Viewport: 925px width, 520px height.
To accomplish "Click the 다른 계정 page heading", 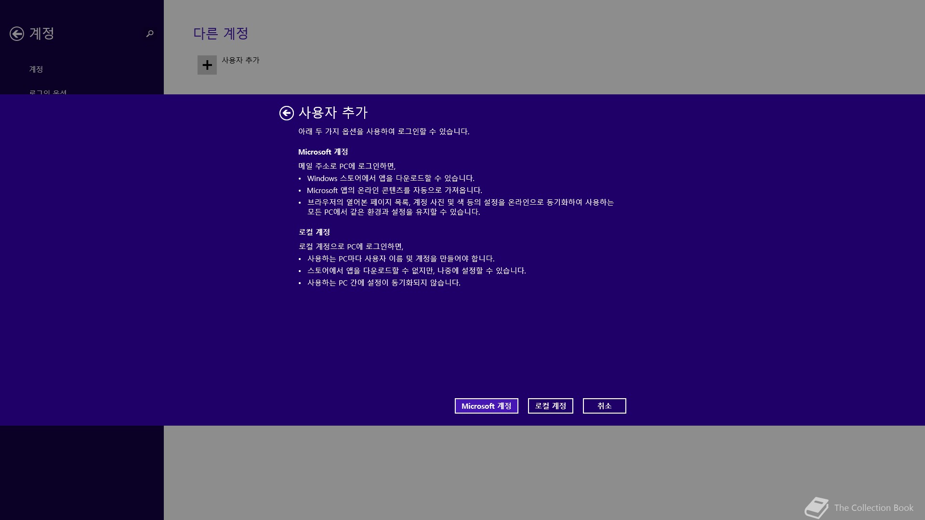I will click(221, 33).
